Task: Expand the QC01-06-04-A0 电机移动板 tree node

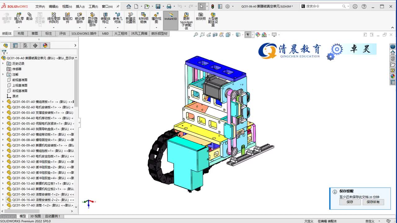Action: (x=3, y=118)
